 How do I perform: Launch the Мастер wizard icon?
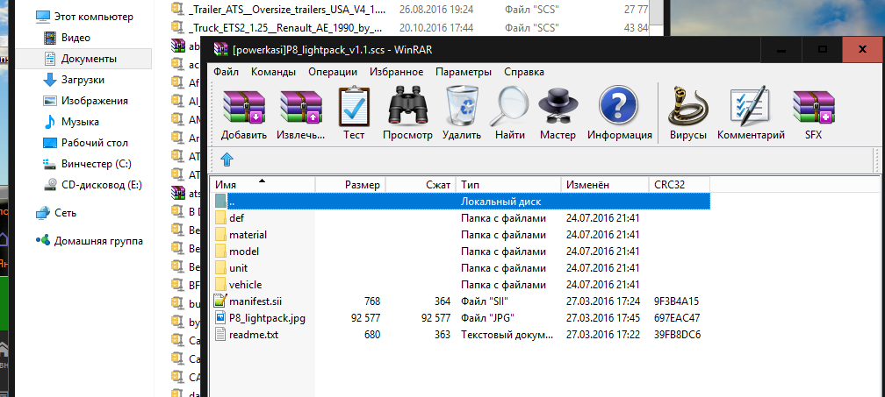558,107
